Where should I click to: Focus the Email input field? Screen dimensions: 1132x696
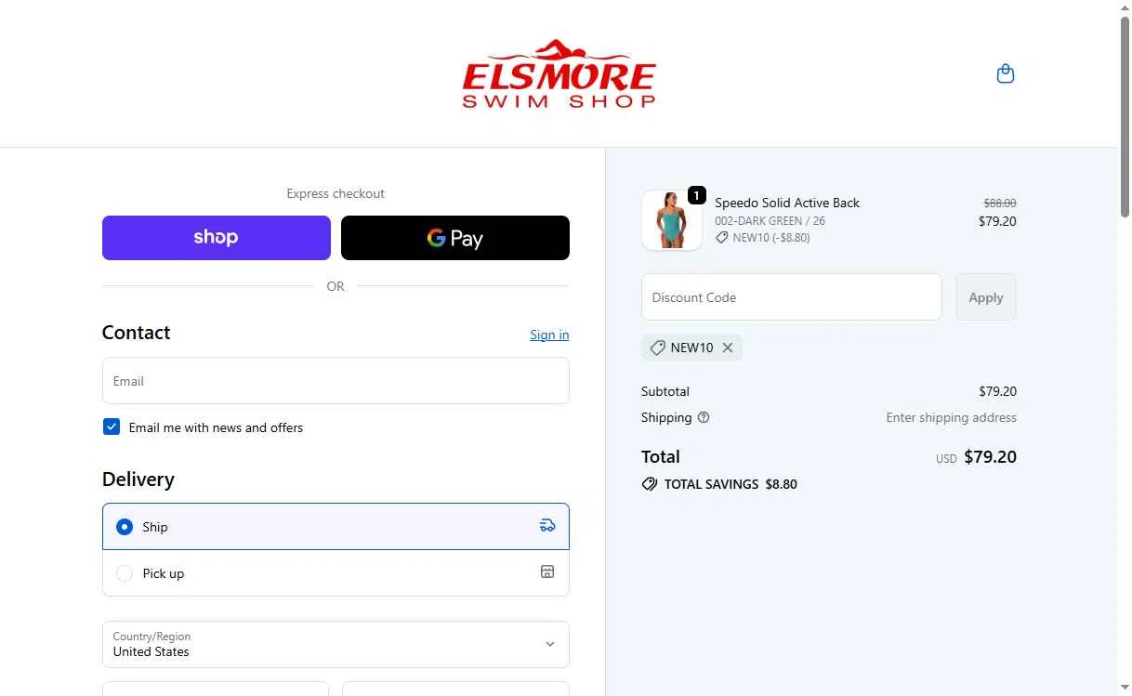[x=336, y=381]
